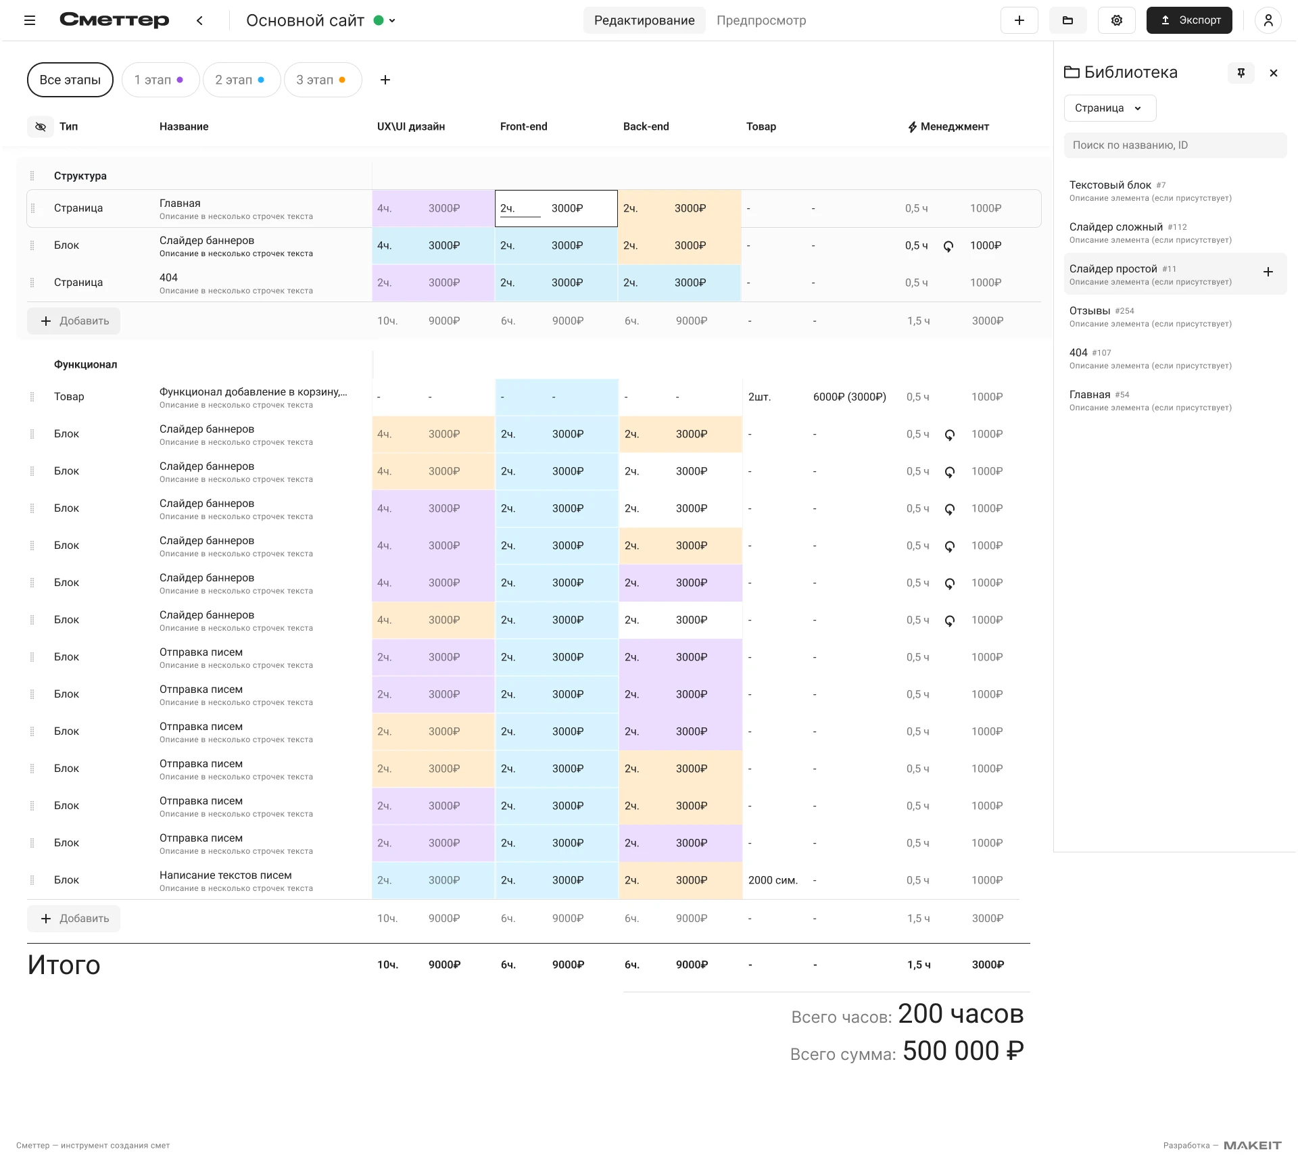Open settings gear icon
The image size is (1298, 1162).
[1117, 20]
